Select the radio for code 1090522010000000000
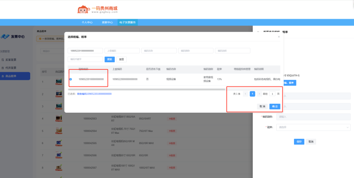 (71, 79)
